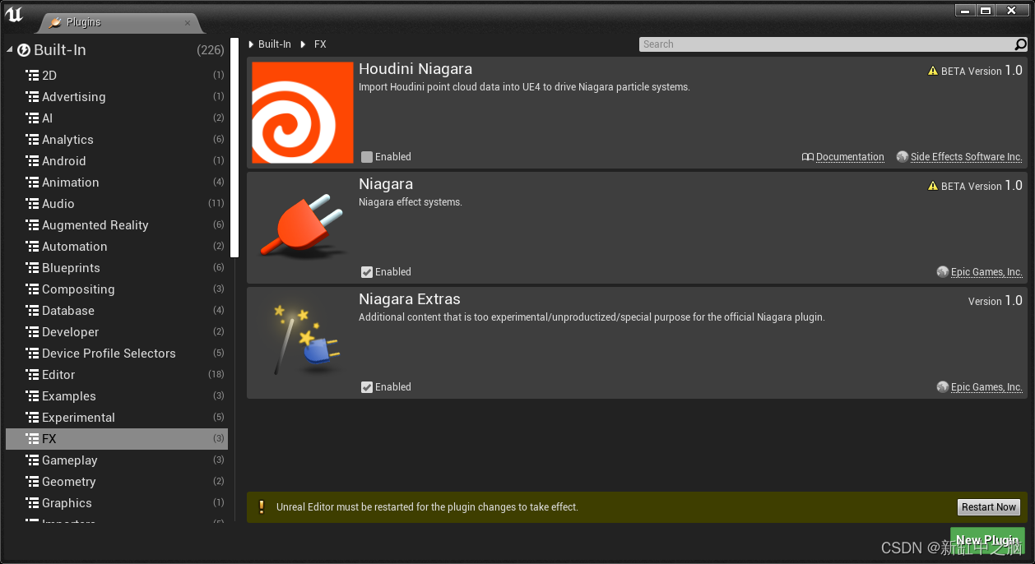Viewport: 1035px width, 564px height.
Task: Uncheck the Niagara Extras Enabled checkbox
Action: click(x=367, y=387)
